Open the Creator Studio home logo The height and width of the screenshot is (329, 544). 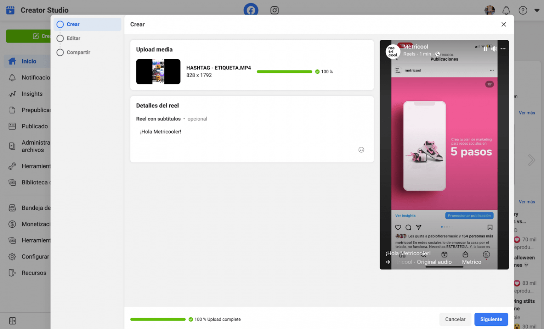(x=10, y=10)
